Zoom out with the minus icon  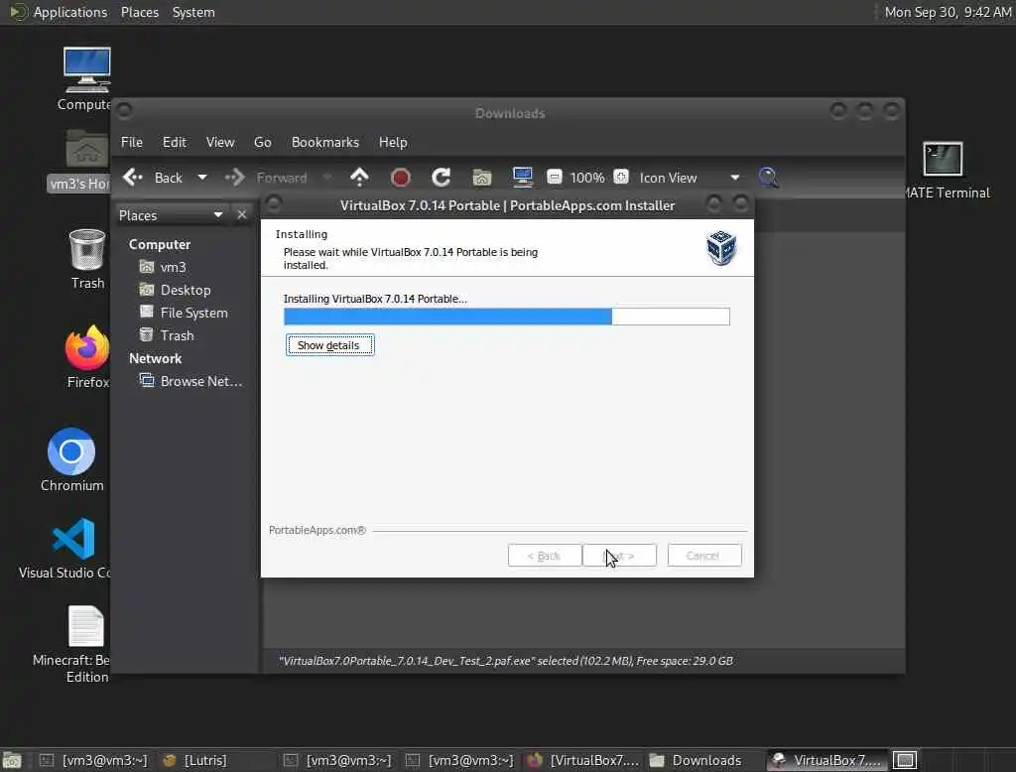[554, 177]
